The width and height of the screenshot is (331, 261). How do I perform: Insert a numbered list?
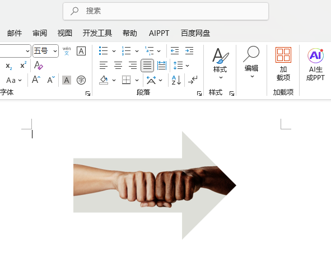[126, 51]
